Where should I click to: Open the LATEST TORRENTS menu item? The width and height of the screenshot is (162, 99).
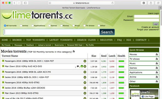(x=61, y=40)
